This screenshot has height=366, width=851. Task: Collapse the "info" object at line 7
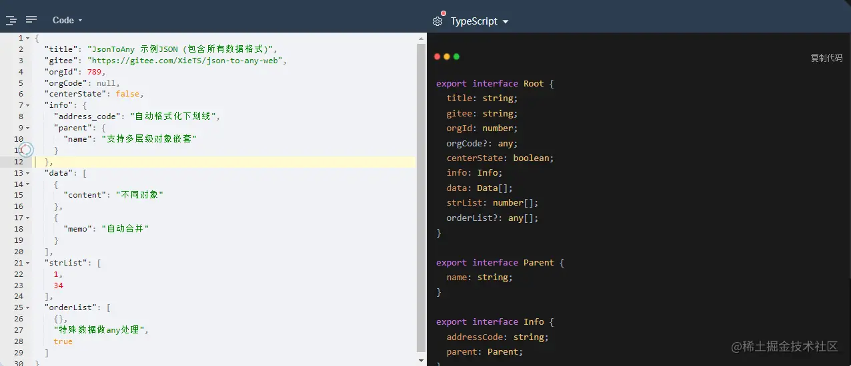coord(27,106)
